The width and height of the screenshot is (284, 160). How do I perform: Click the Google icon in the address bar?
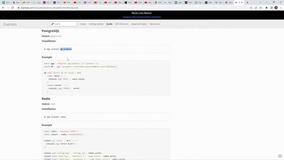251,8
